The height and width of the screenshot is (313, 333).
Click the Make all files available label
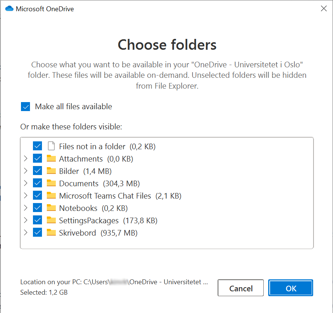coord(73,107)
